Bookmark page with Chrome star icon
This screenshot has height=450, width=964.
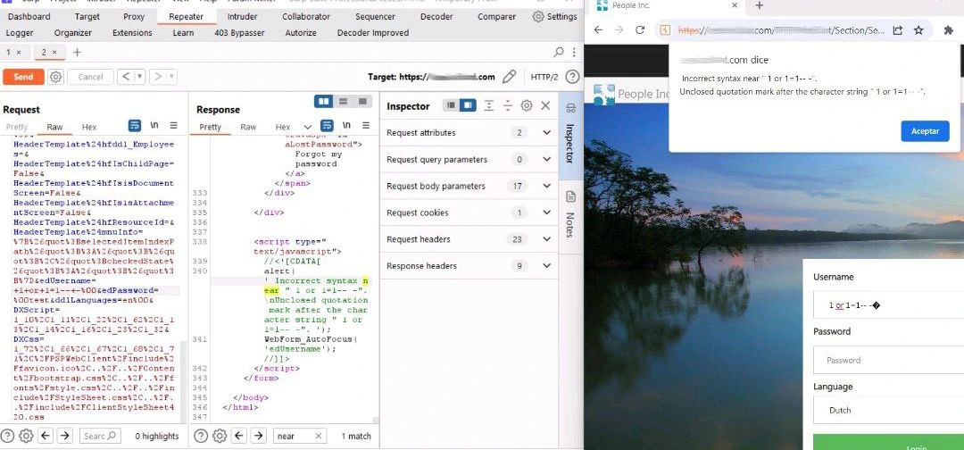[x=918, y=30]
